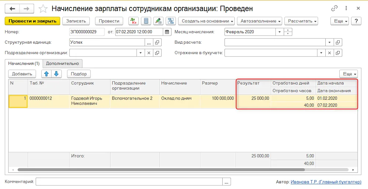Go forward with the right arrow button
Screen dimensions: 368x189
(27, 9)
